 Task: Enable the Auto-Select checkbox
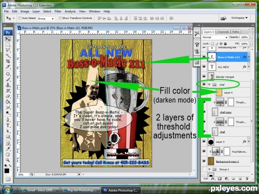(x=20, y=18)
